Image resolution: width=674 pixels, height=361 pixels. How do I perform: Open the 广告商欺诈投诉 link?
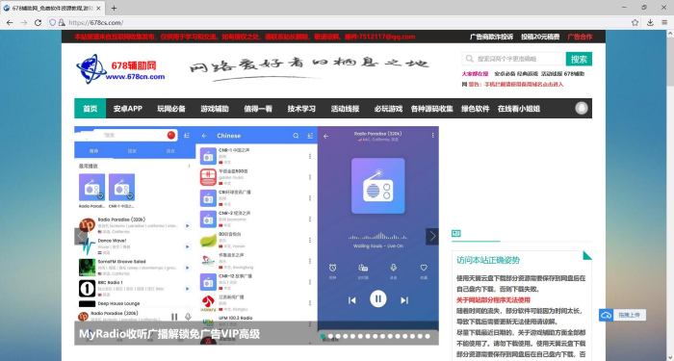[x=491, y=37]
